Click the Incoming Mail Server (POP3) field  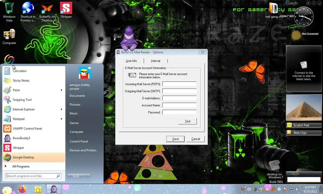coord(179,84)
